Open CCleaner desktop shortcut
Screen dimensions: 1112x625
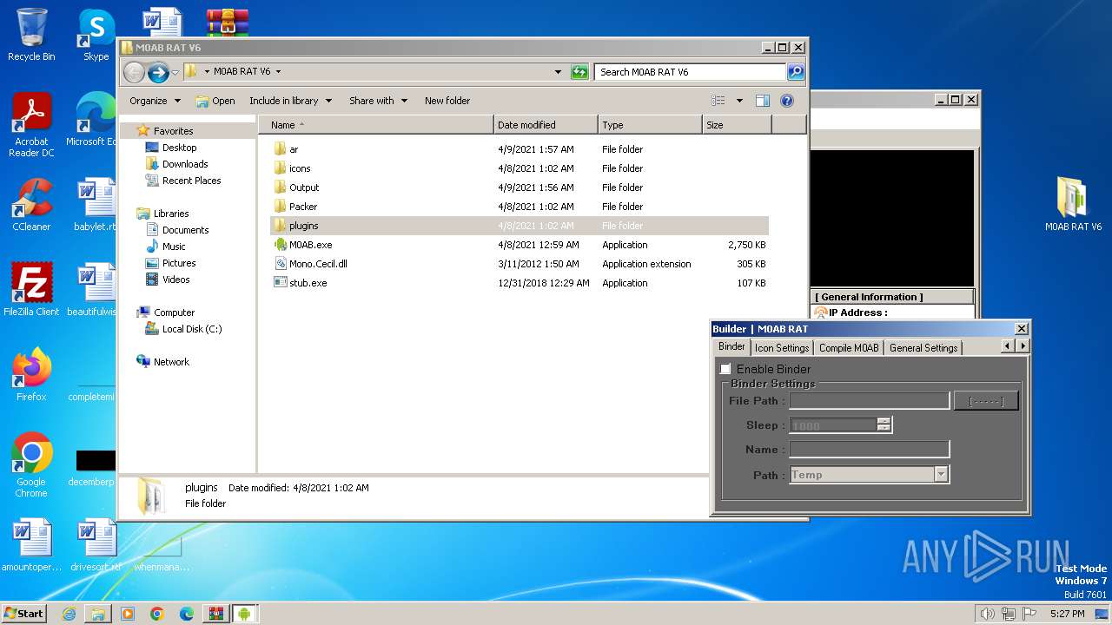point(31,205)
